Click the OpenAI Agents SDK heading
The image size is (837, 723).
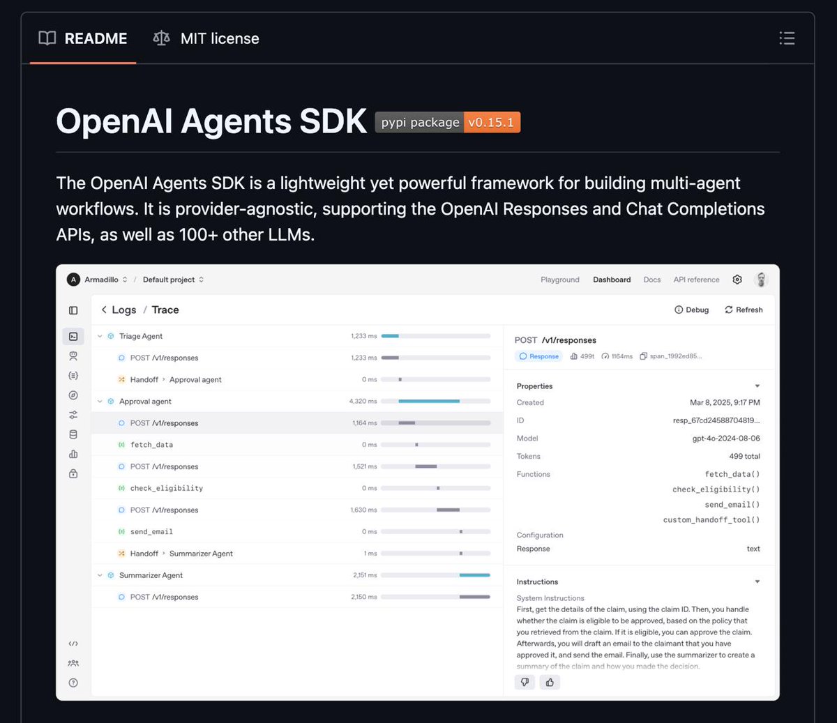[x=211, y=121]
